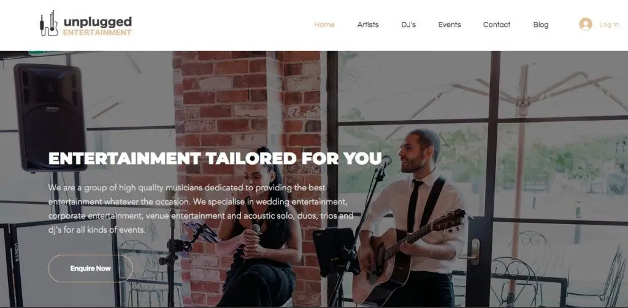
Task: Click the tan 'ENTERTAINMENT' text in the logo
Action: pos(98,33)
